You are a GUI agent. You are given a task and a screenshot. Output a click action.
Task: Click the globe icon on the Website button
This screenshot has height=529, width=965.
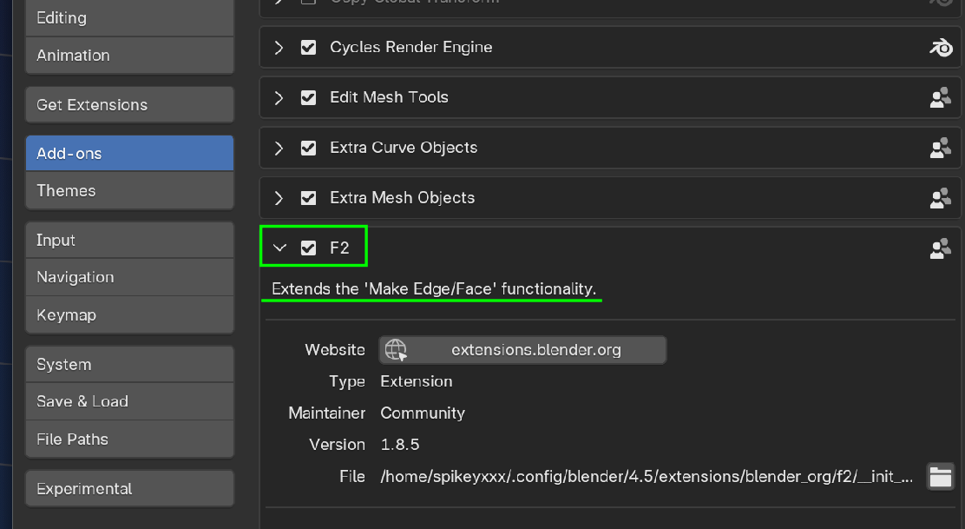point(397,349)
